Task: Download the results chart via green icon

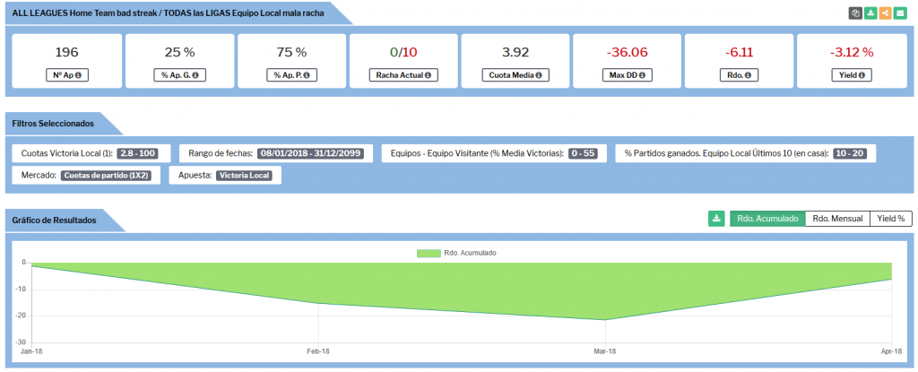Action: pyautogui.click(x=715, y=218)
